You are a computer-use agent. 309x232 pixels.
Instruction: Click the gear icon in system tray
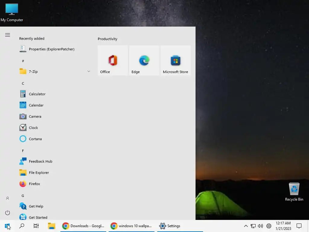[269, 226]
